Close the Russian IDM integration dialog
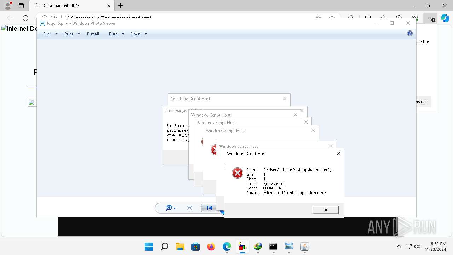 pos(302,110)
